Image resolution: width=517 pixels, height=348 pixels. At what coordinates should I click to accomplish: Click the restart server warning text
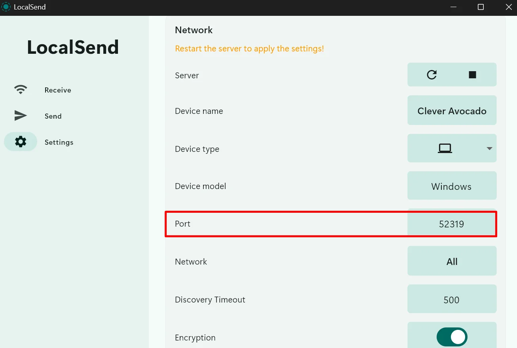[x=249, y=49]
